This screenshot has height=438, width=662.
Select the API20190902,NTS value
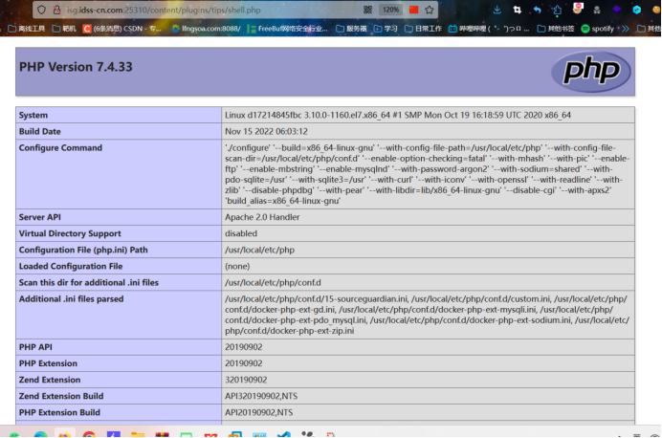click(259, 412)
